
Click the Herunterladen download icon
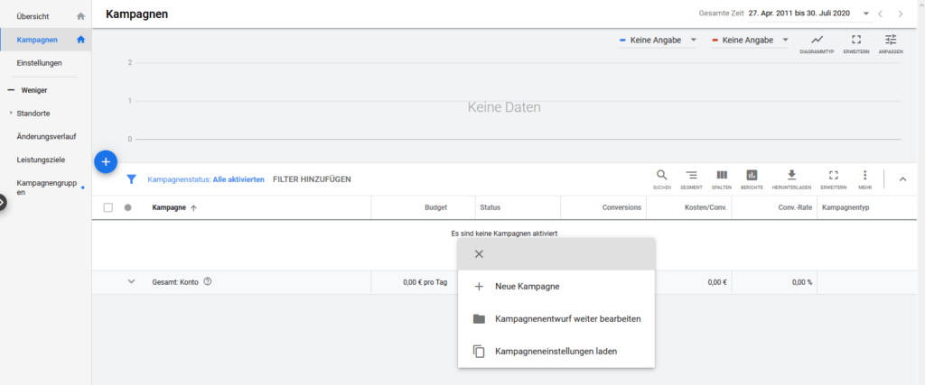791,179
